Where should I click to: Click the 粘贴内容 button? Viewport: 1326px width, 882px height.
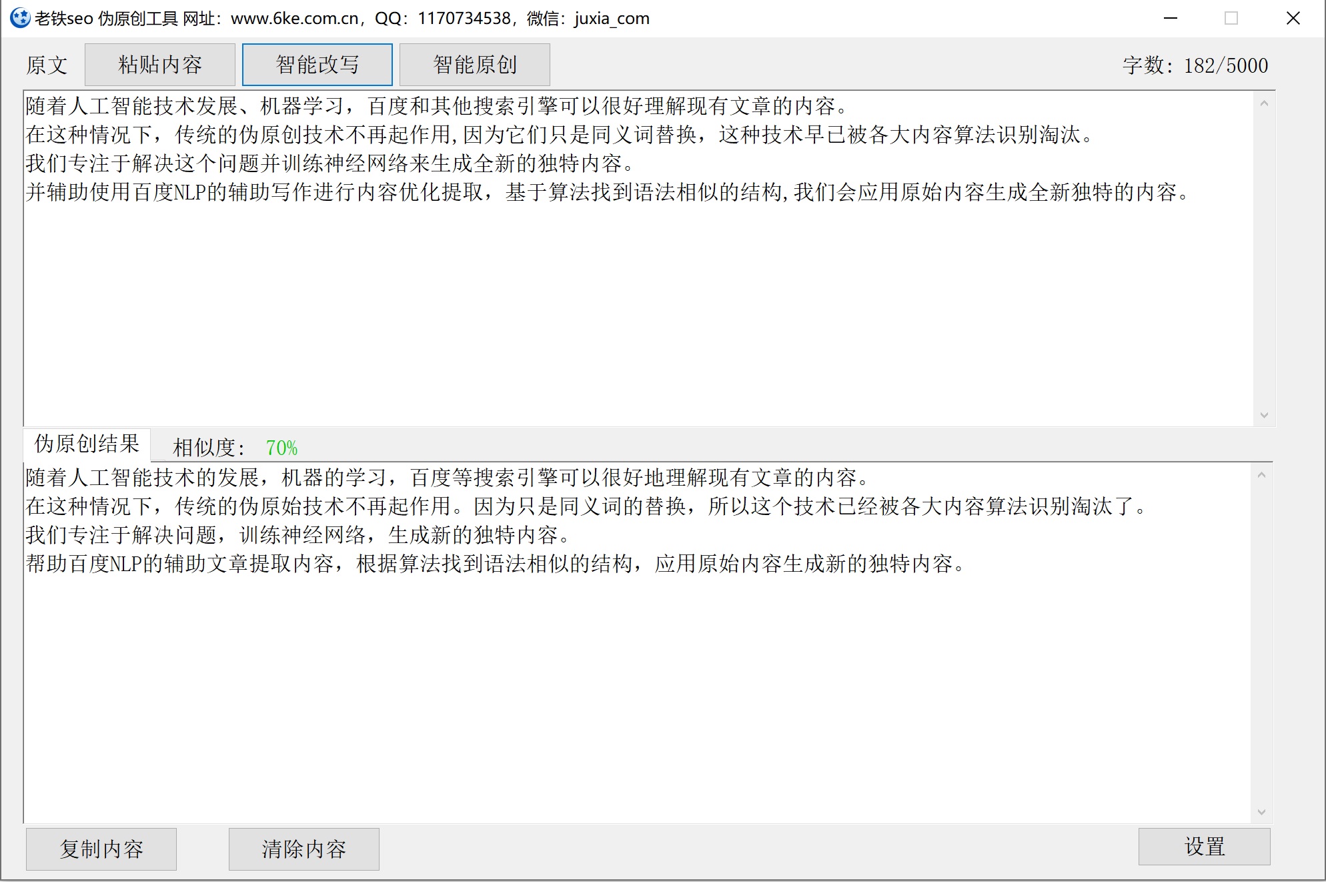[160, 65]
